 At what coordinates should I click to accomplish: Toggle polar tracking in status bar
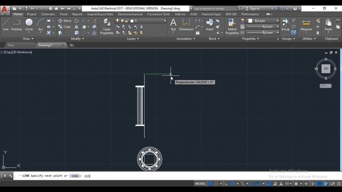[x=232, y=183]
